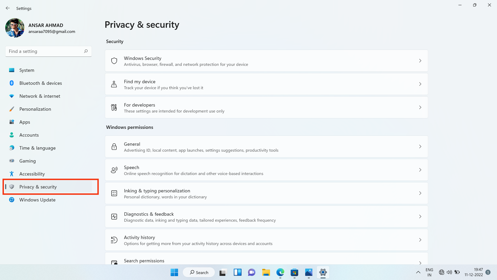Click the Windows Security shield icon
497x280 pixels.
coord(114,61)
